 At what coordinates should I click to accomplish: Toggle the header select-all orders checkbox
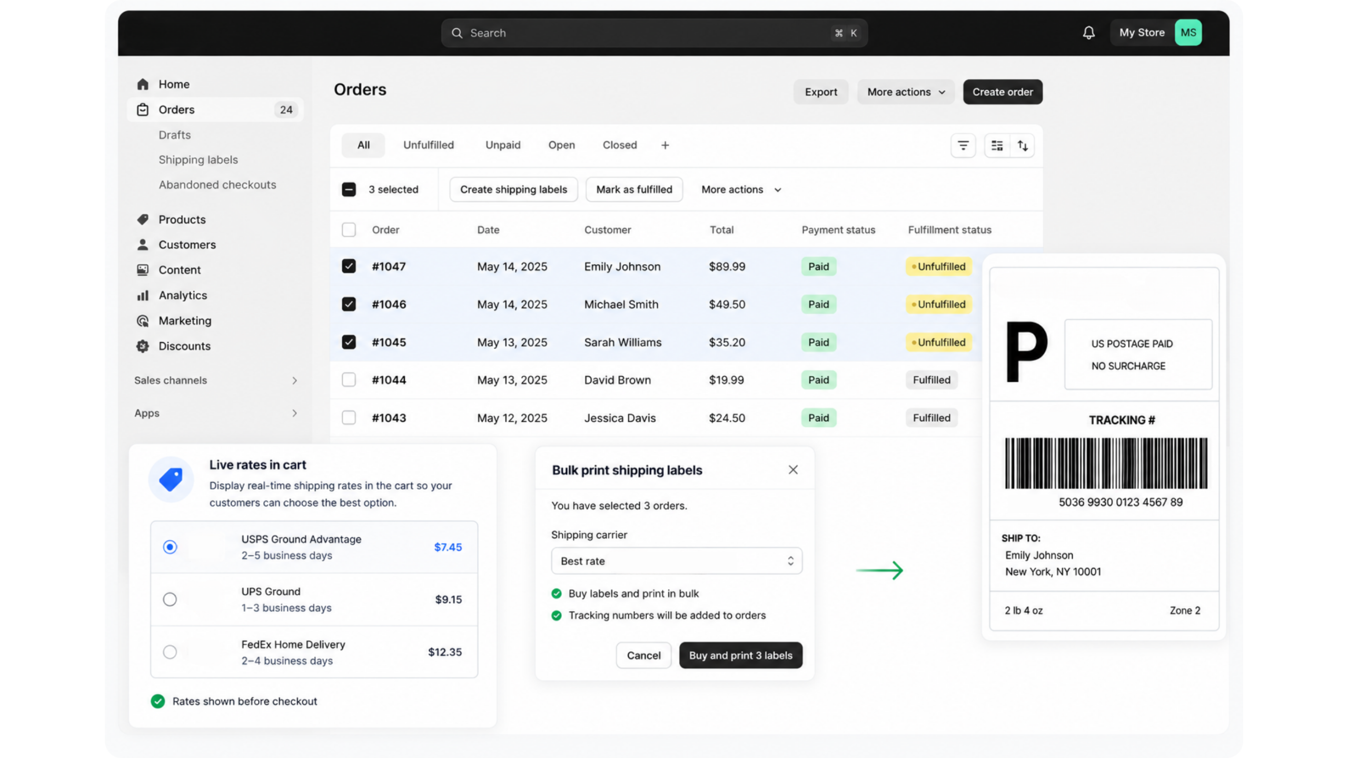point(349,230)
